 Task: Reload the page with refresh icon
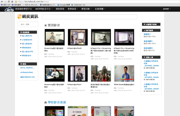(9, 2)
